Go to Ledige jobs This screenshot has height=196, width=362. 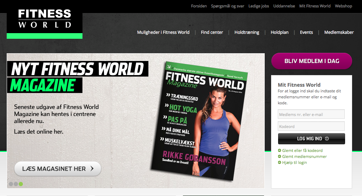259,6
